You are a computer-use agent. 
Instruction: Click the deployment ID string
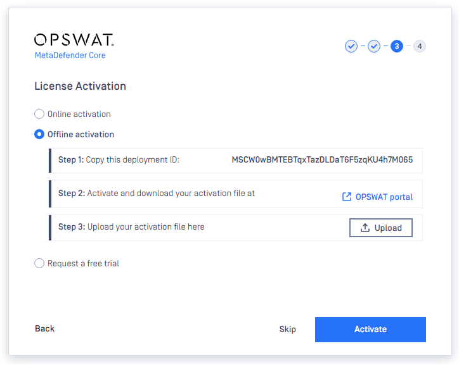[x=322, y=159]
